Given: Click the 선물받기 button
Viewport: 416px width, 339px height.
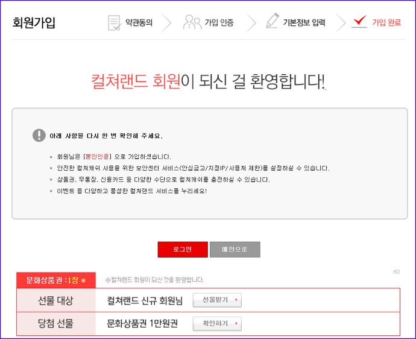Looking at the screenshot, I should click(x=217, y=300).
